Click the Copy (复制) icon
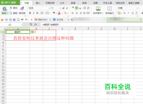 [x=11, y=13]
